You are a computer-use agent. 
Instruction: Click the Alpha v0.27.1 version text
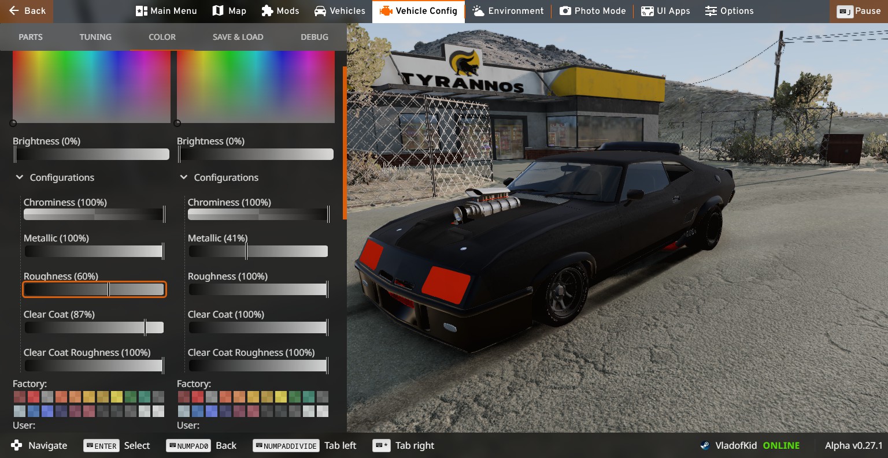point(854,445)
